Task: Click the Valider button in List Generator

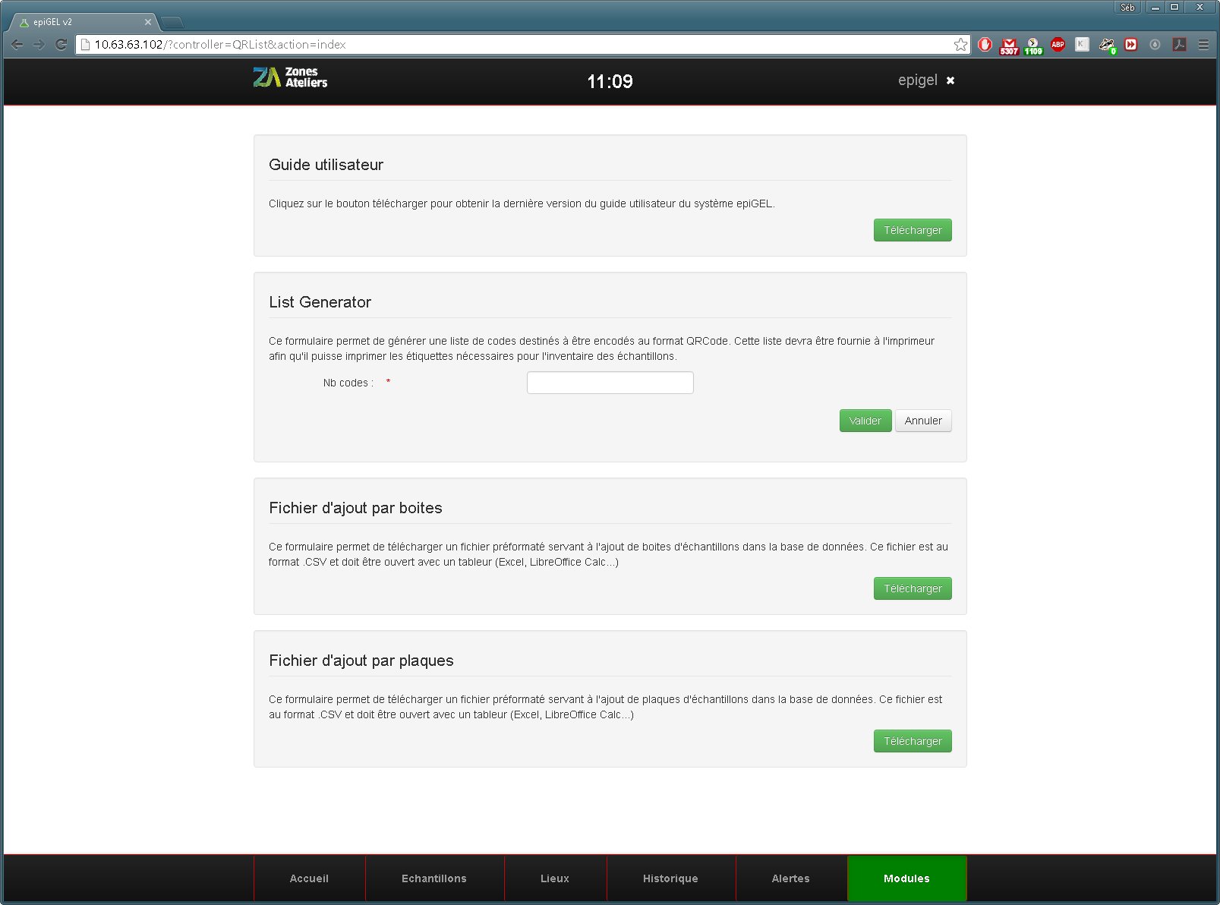Action: point(865,421)
